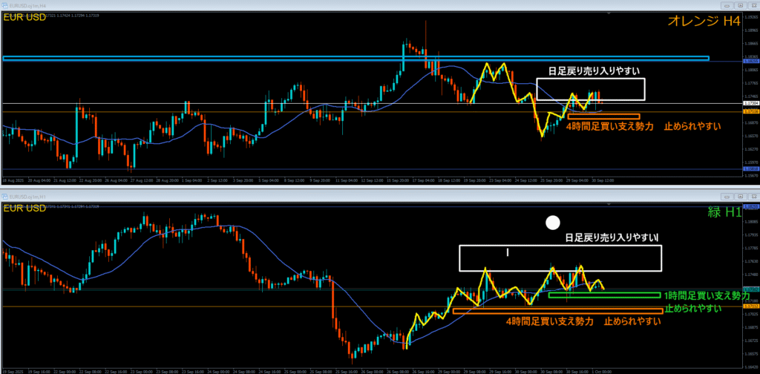Image resolution: width=760 pixels, height=374 pixels.
Task: Click the orange price label on H1 axis
Action: (x=750, y=306)
